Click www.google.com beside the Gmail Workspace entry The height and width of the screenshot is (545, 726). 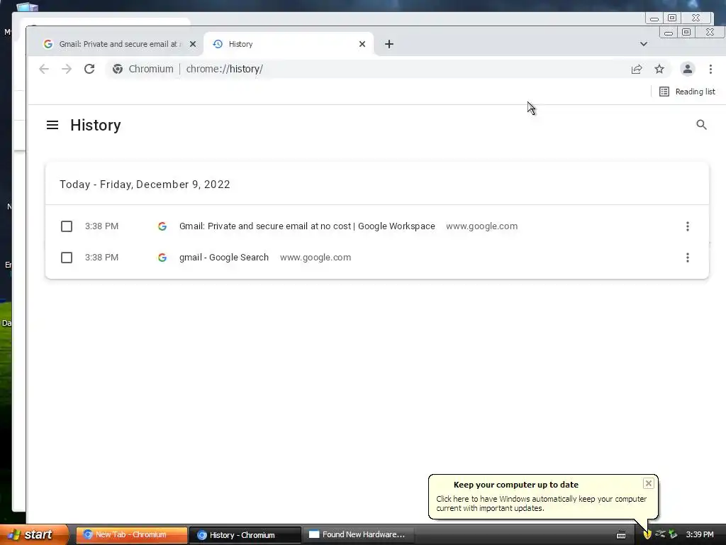coord(481,226)
